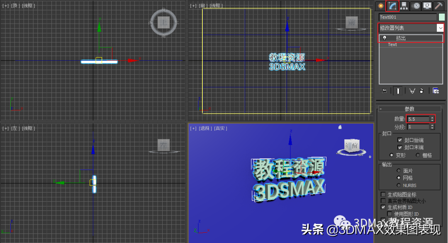Click the 数量 spinner arrows
The width and height of the screenshot is (448, 243).
coord(432,119)
